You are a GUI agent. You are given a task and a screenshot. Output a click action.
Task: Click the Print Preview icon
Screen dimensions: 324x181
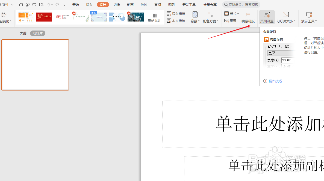[41, 5]
